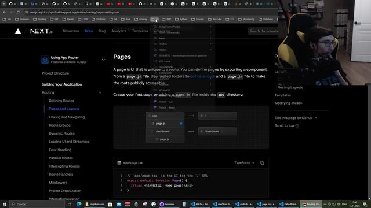Follow the 'define a route' hyperlink
371x208 pixels.
coord(202,76)
